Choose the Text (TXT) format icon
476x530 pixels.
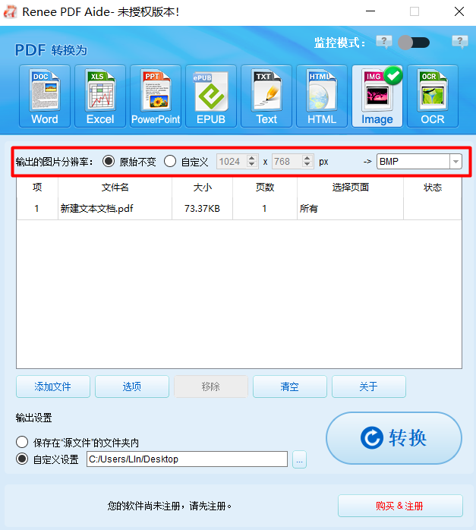point(266,96)
